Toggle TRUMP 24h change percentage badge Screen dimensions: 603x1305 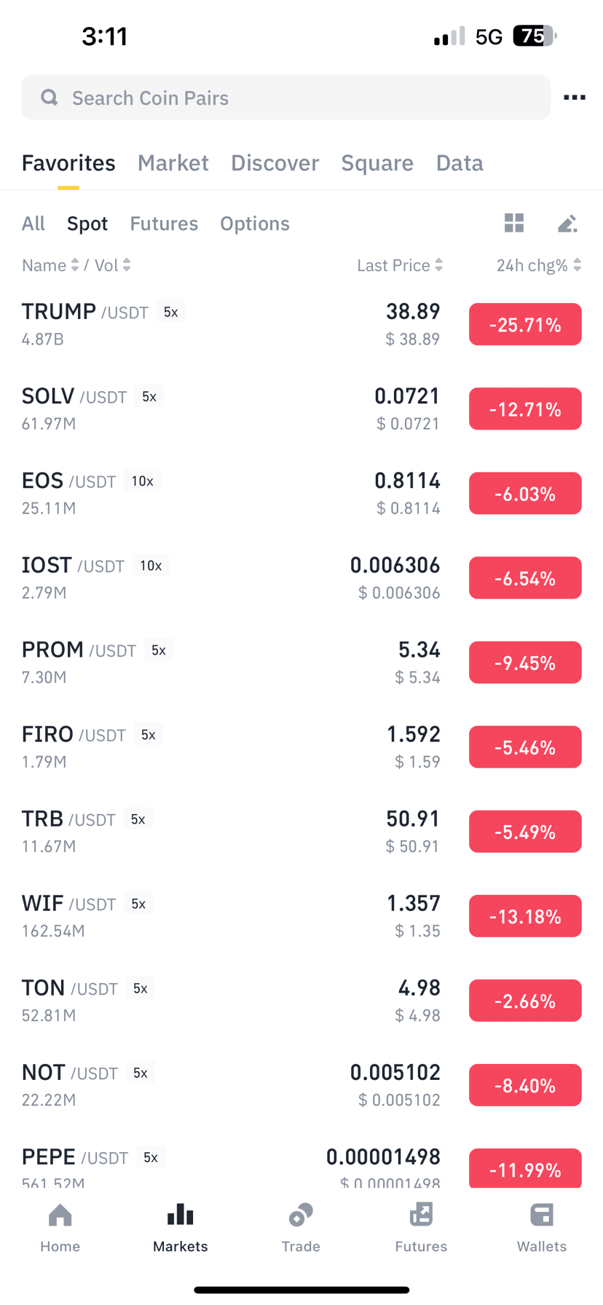point(525,324)
